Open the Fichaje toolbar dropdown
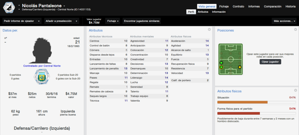Viewport: 299px width, 135px height. click(112, 21)
